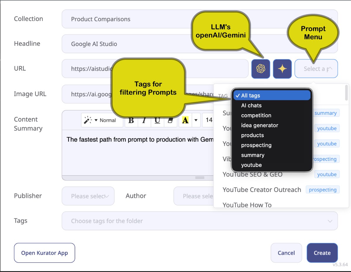The height and width of the screenshot is (272, 351).
Task: Click inside the Content Summary text area
Action: pyautogui.click(x=138, y=152)
